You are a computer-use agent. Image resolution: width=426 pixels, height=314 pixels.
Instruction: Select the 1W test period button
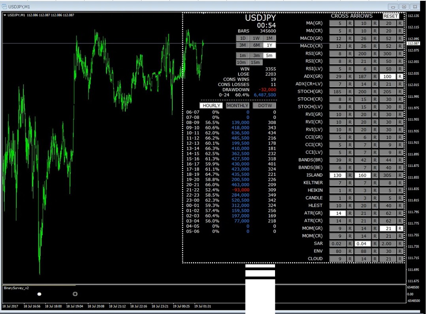(x=256, y=38)
